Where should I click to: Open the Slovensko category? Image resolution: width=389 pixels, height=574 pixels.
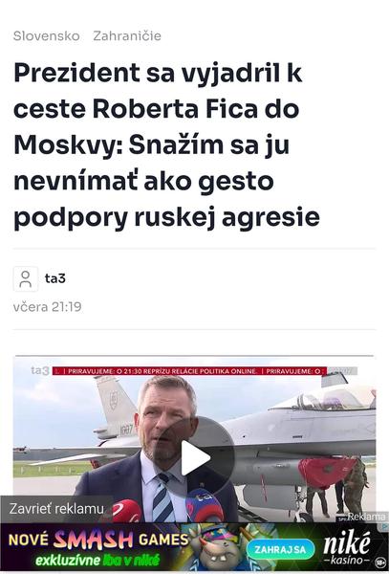(47, 36)
